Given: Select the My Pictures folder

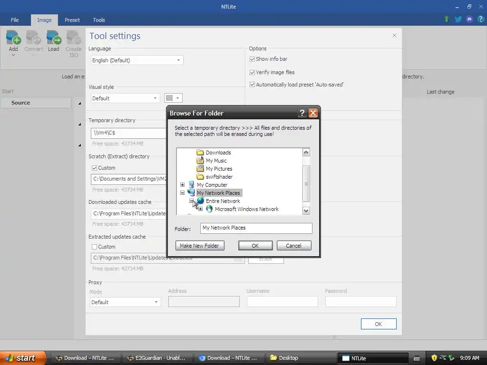Looking at the screenshot, I should point(219,169).
